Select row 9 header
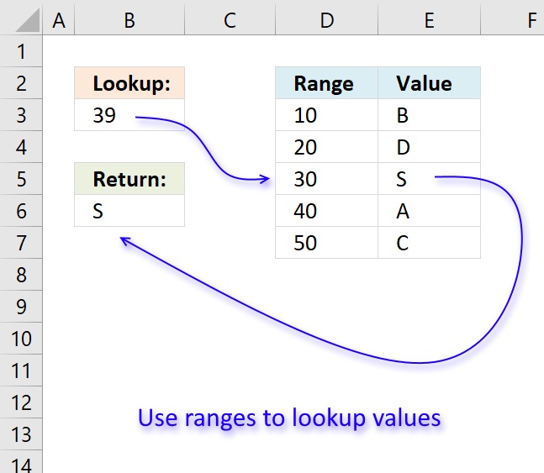Screen dimensions: 544x473 [x=21, y=307]
